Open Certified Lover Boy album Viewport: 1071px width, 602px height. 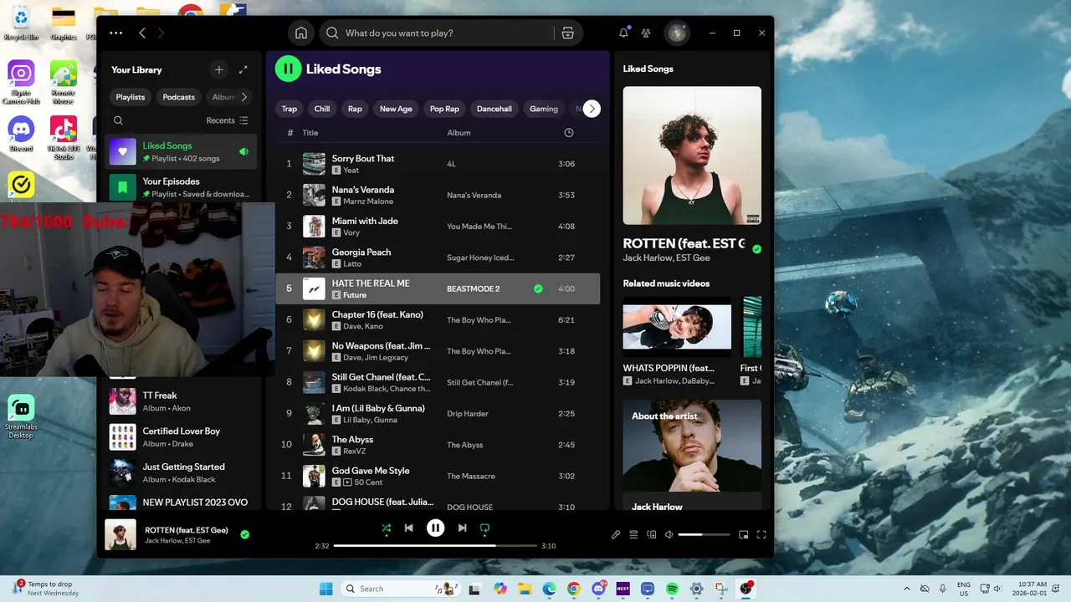(x=181, y=437)
